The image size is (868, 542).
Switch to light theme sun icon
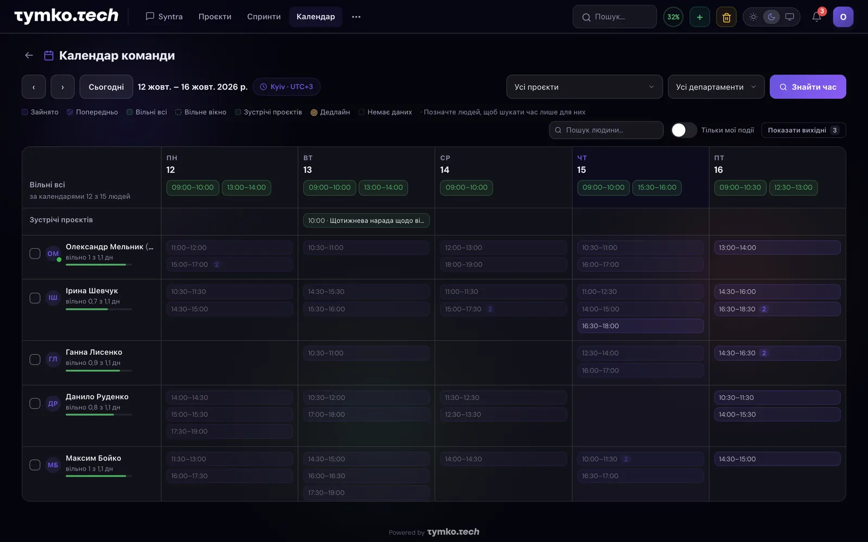754,17
